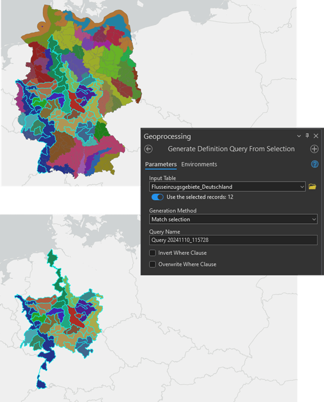The image size is (324, 402).
Task: Click the Generation Method label
Action: coord(173,211)
